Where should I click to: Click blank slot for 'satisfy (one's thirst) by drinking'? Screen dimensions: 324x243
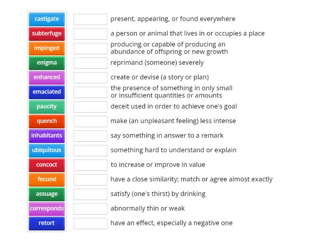(90, 194)
